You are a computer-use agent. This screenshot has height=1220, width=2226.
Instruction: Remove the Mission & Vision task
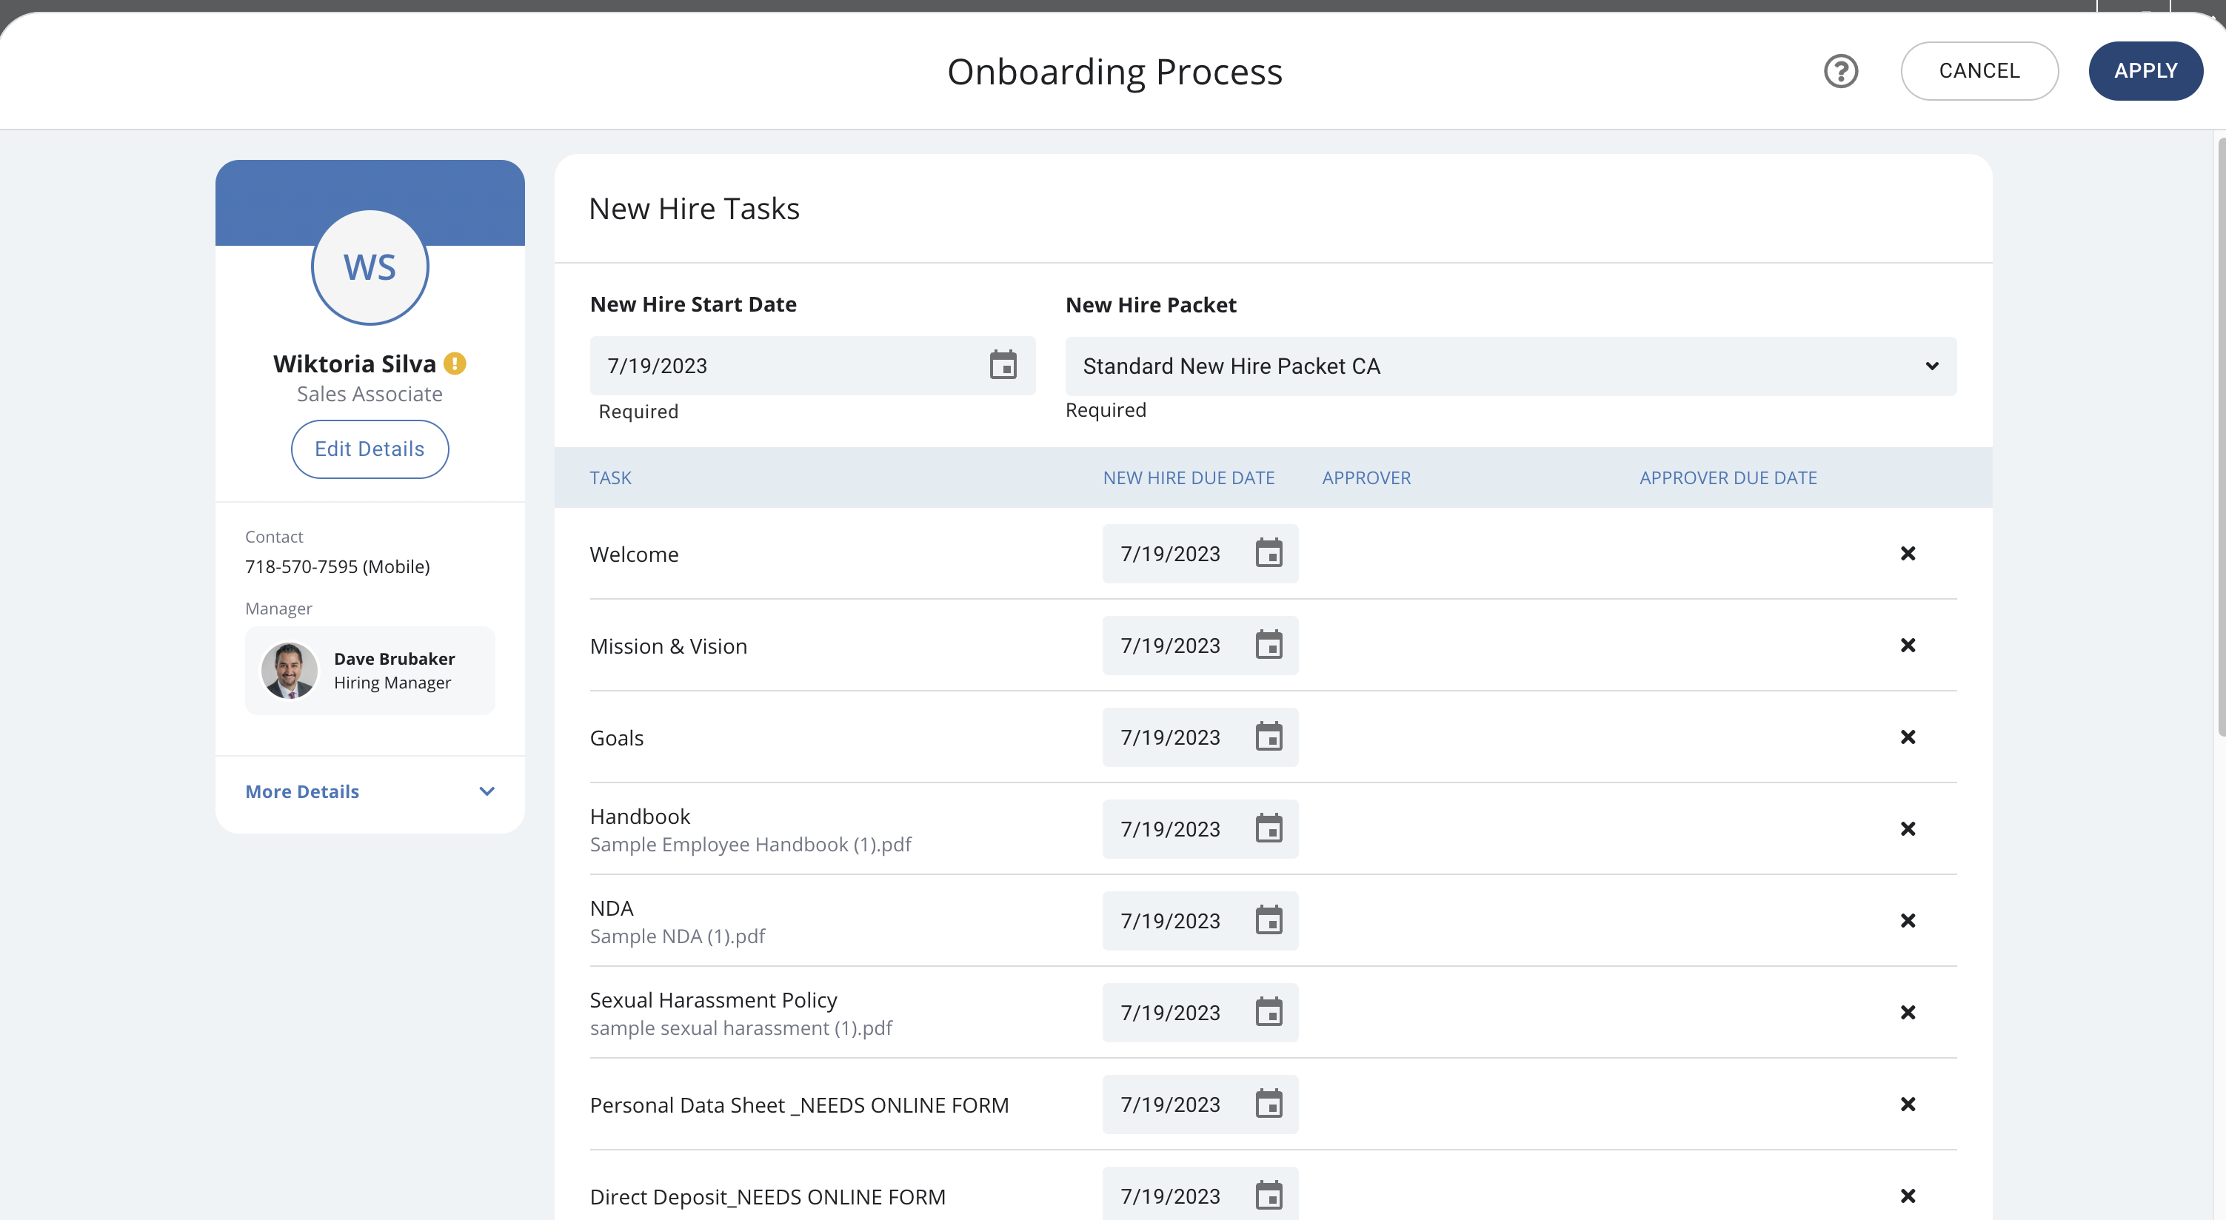click(1908, 646)
